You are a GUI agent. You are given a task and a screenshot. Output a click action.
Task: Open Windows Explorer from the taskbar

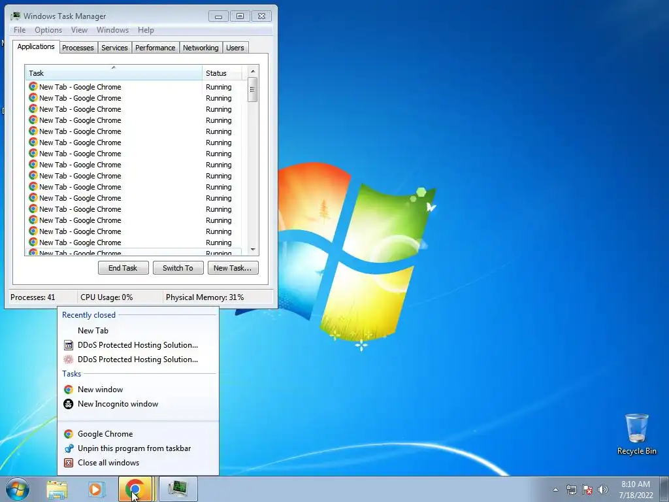pos(57,489)
